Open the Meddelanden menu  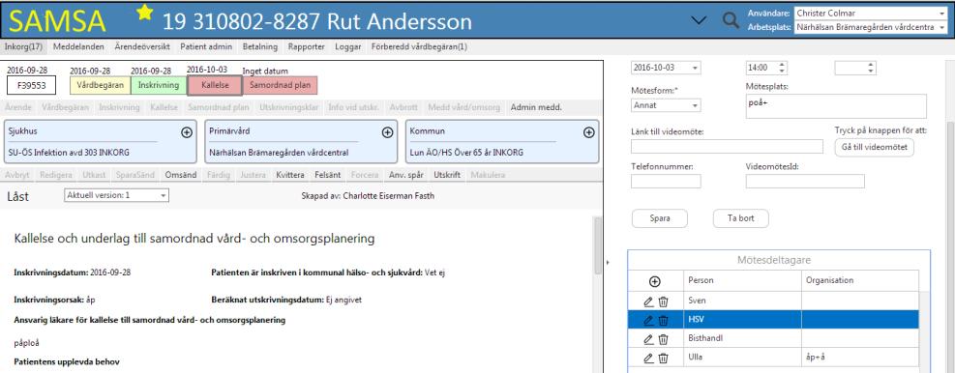78,46
